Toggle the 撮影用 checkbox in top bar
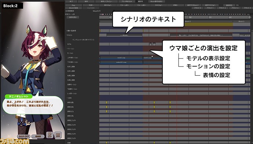Screen dimensions: 253x144 click(x=137, y=1)
